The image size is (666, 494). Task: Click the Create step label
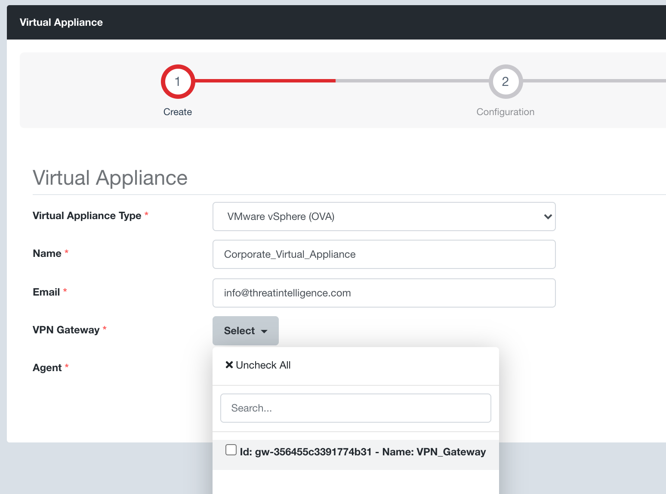(178, 112)
